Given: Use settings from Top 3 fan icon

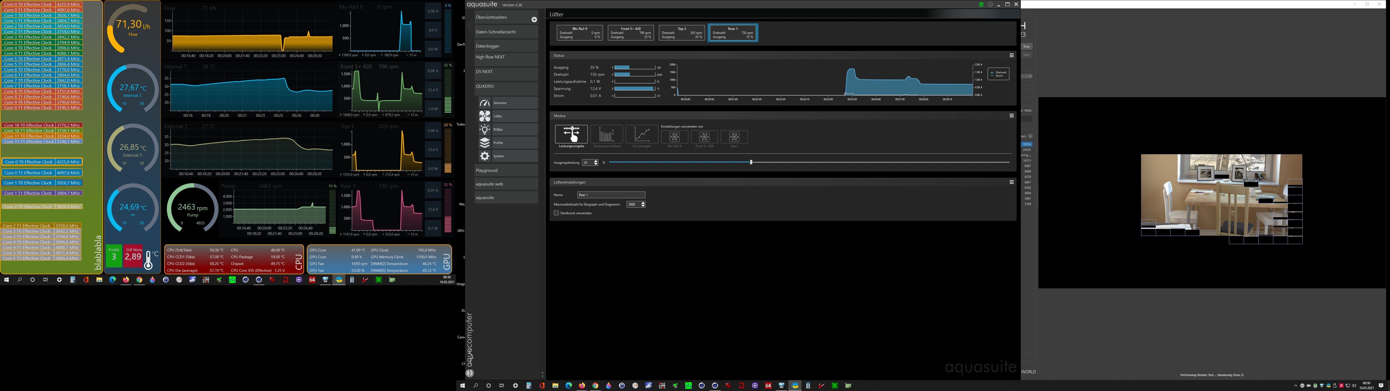Looking at the screenshot, I should pos(734,137).
